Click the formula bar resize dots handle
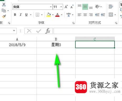Screen dimensions: 122x101 point(21,31)
